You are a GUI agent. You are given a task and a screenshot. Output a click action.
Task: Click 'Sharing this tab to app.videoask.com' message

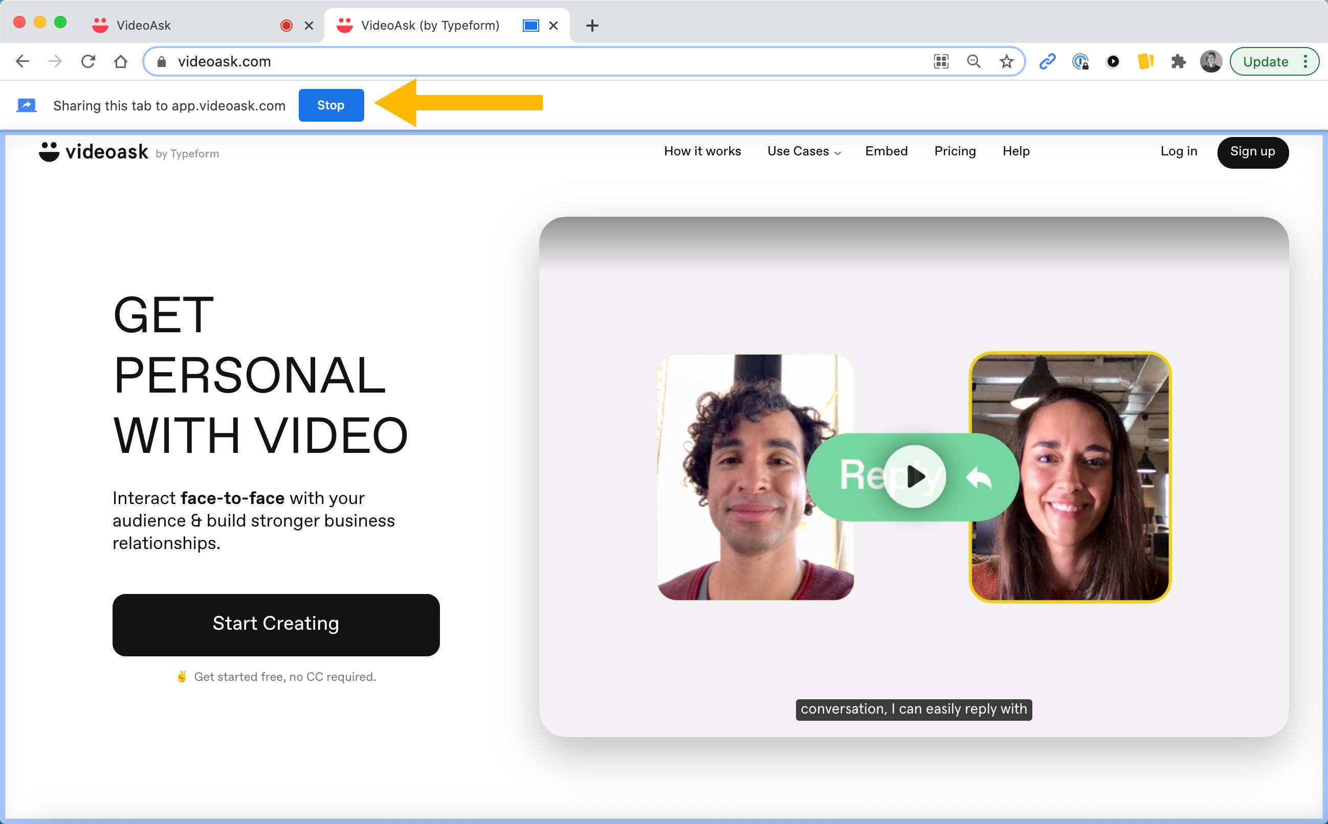(x=169, y=106)
